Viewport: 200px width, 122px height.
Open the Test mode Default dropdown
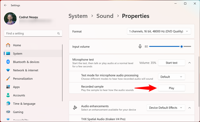coord(172,77)
